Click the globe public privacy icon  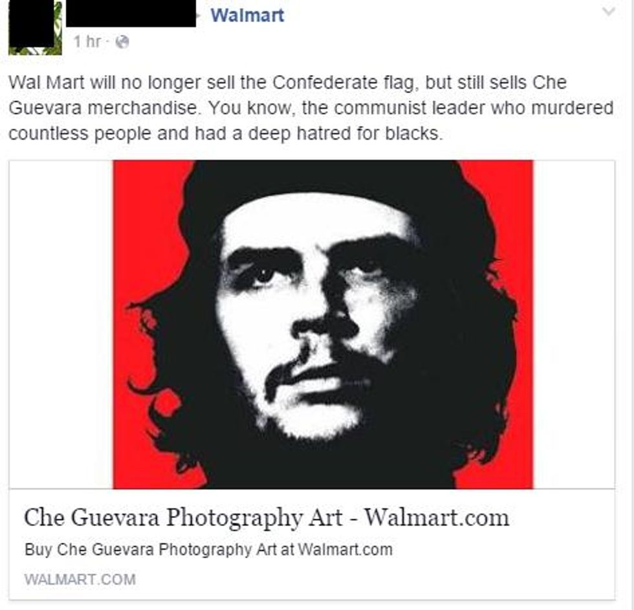coord(122,42)
